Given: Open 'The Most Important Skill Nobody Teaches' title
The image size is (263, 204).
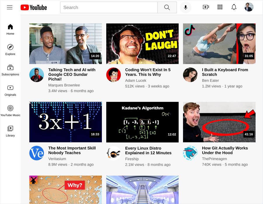Looking at the screenshot, I should click(x=72, y=150).
